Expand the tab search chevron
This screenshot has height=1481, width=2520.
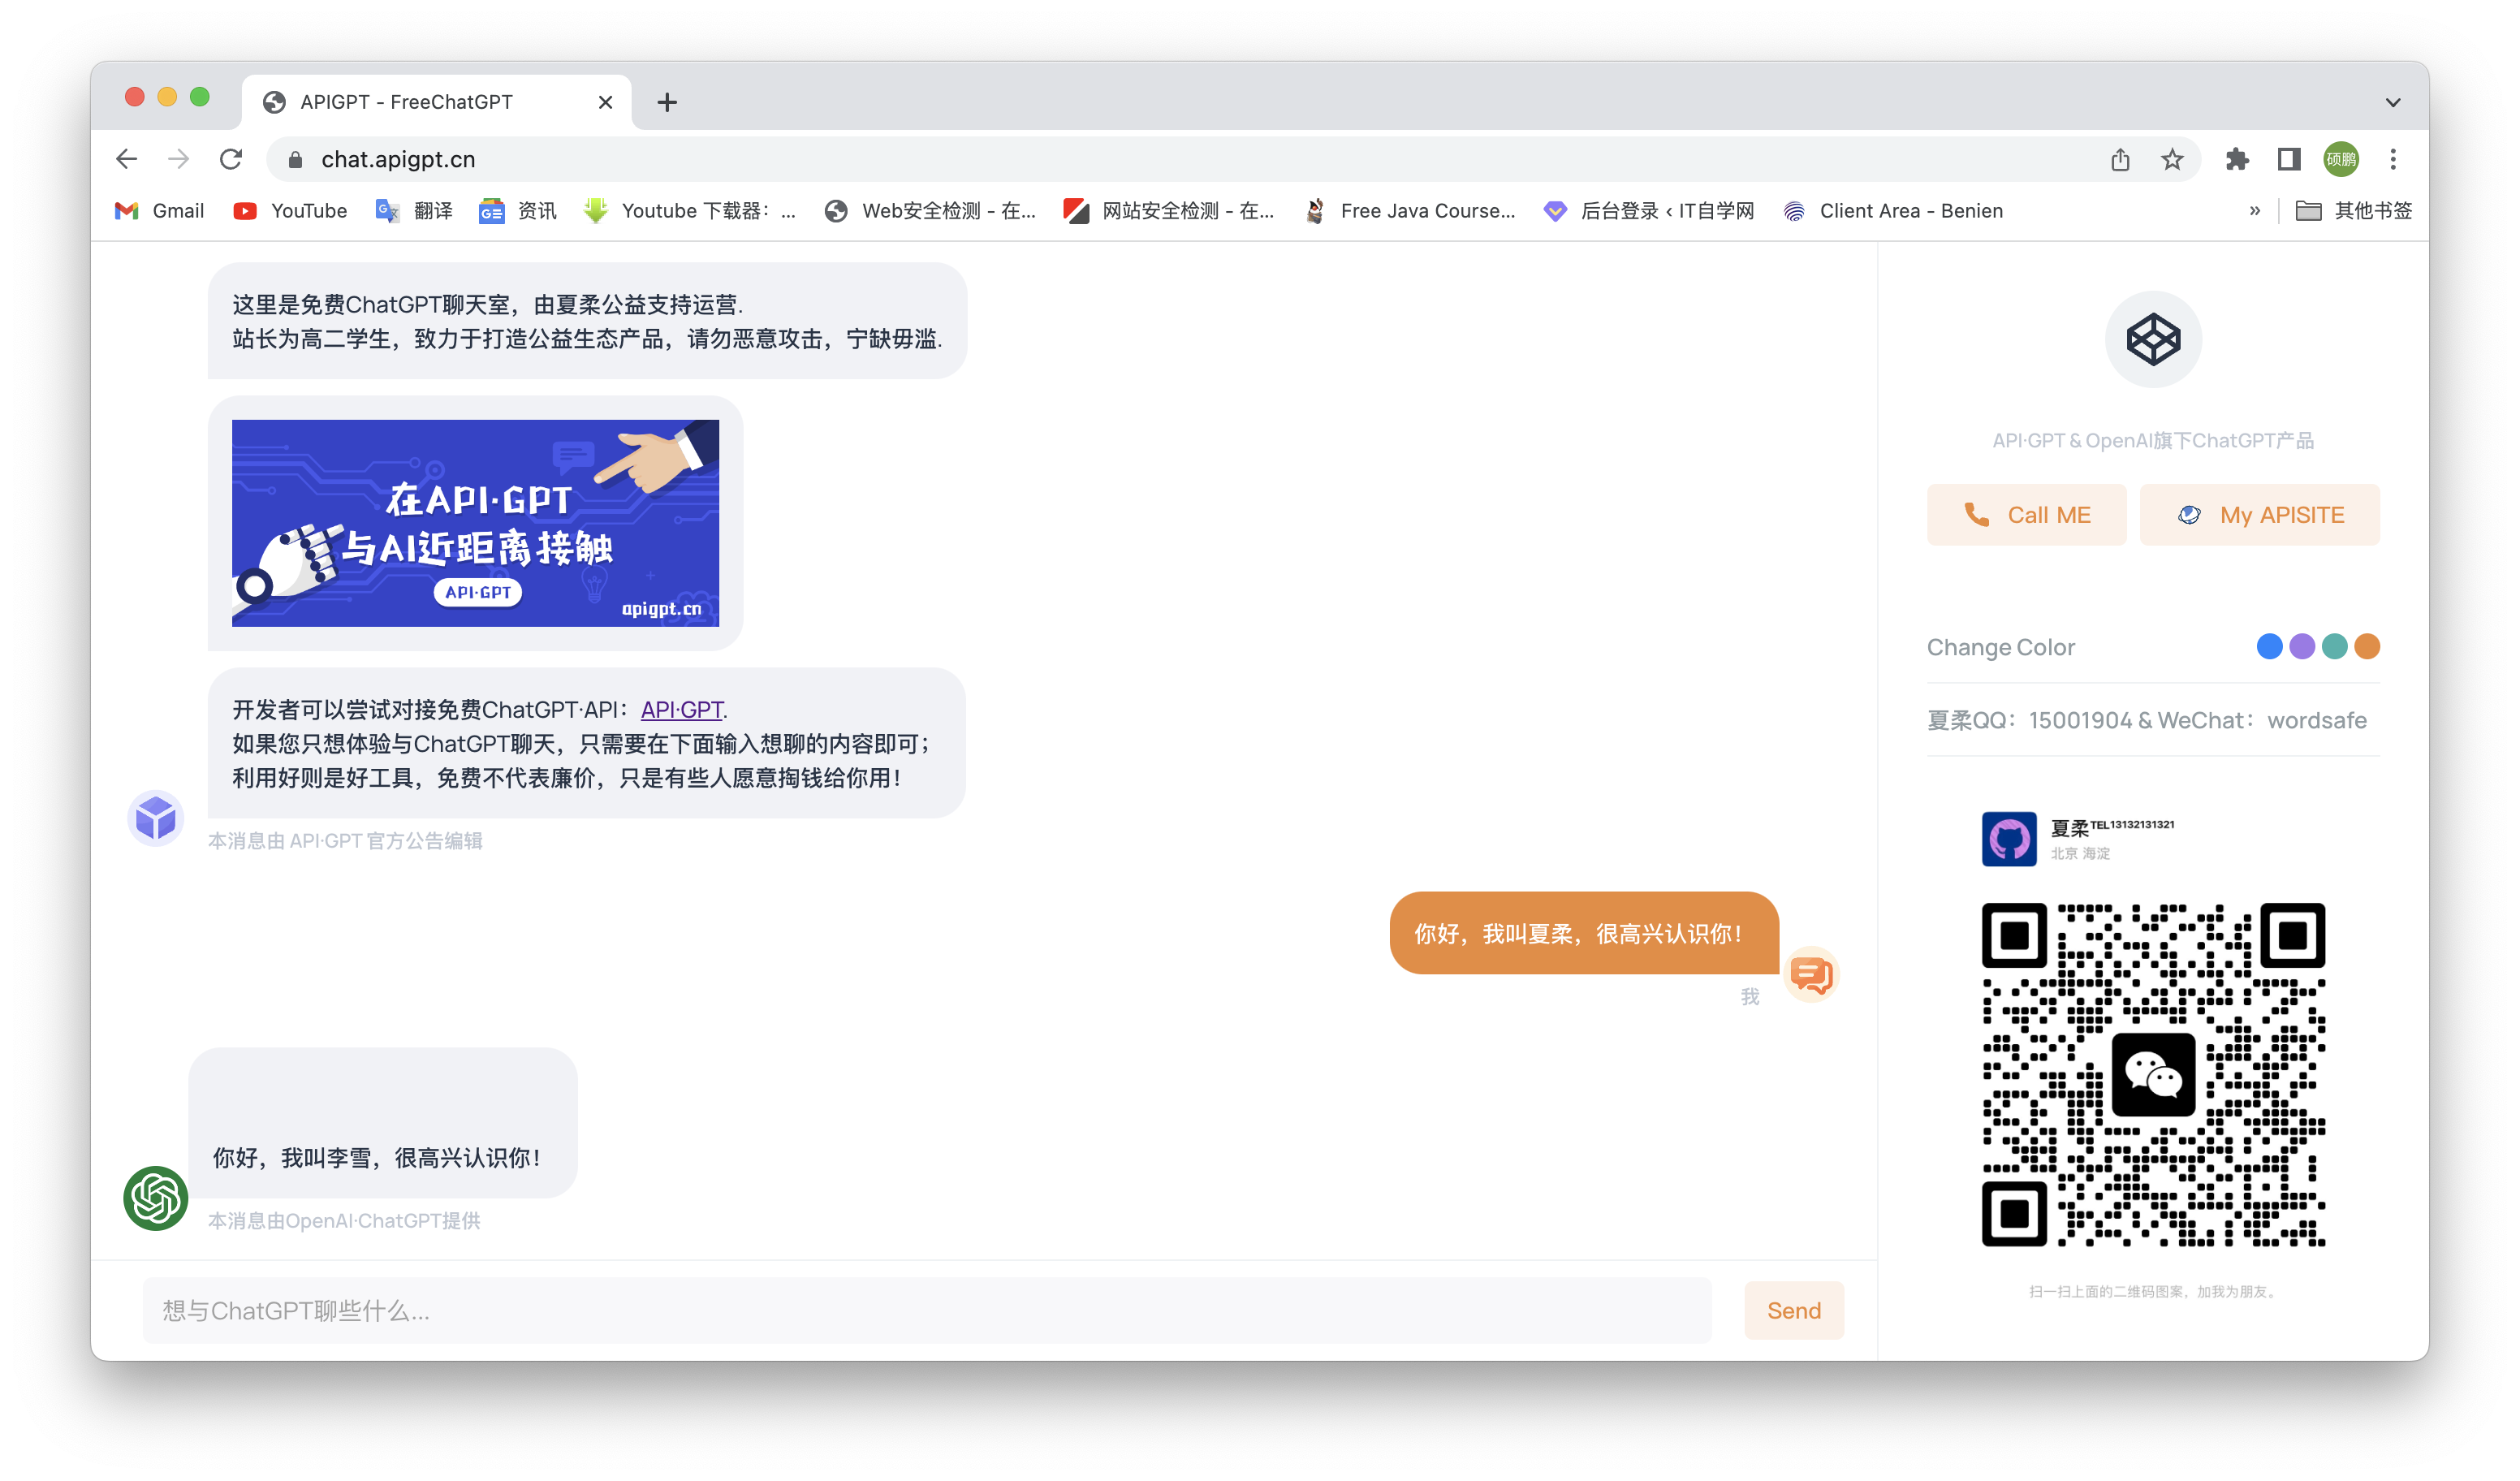(2393, 102)
